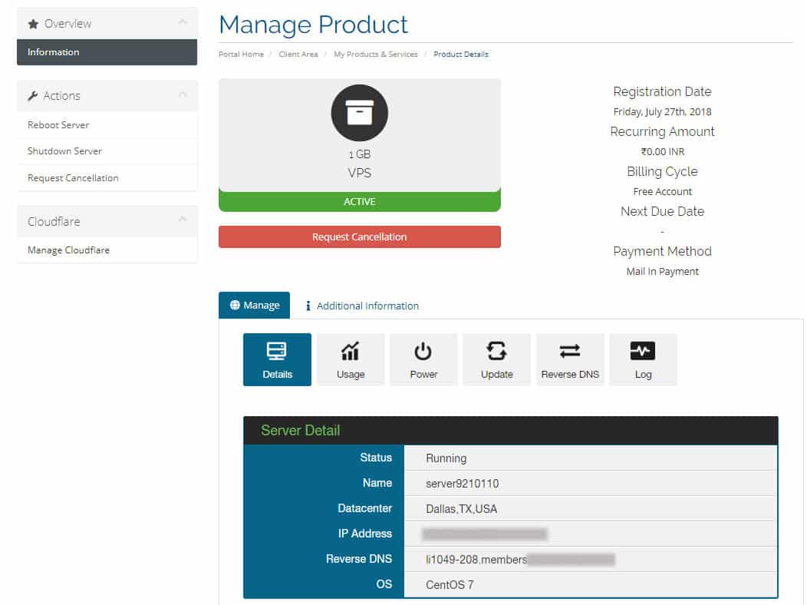Switch to the Additional Information tab
Image resolution: width=807 pixels, height=605 pixels.
tap(367, 306)
